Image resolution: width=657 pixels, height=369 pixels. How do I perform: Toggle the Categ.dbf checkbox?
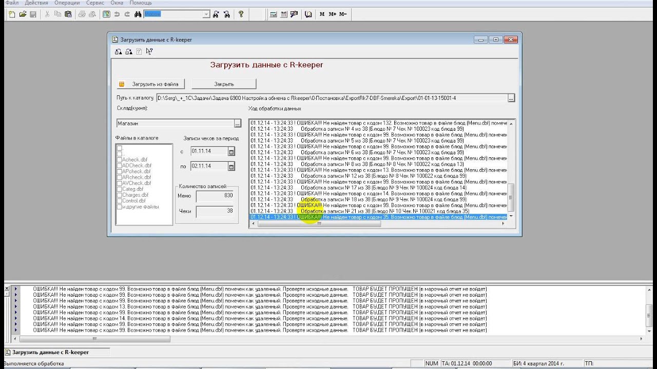[120, 189]
